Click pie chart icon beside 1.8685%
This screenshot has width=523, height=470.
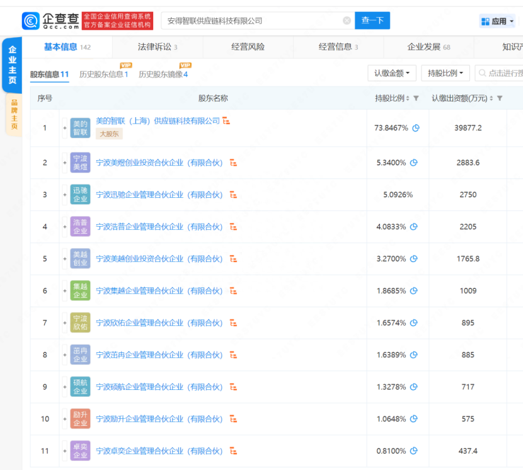[x=413, y=290]
